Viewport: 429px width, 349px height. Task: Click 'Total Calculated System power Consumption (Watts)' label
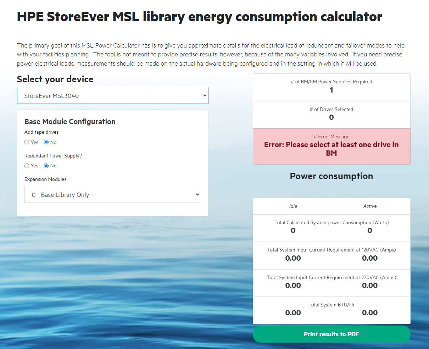[331, 222]
